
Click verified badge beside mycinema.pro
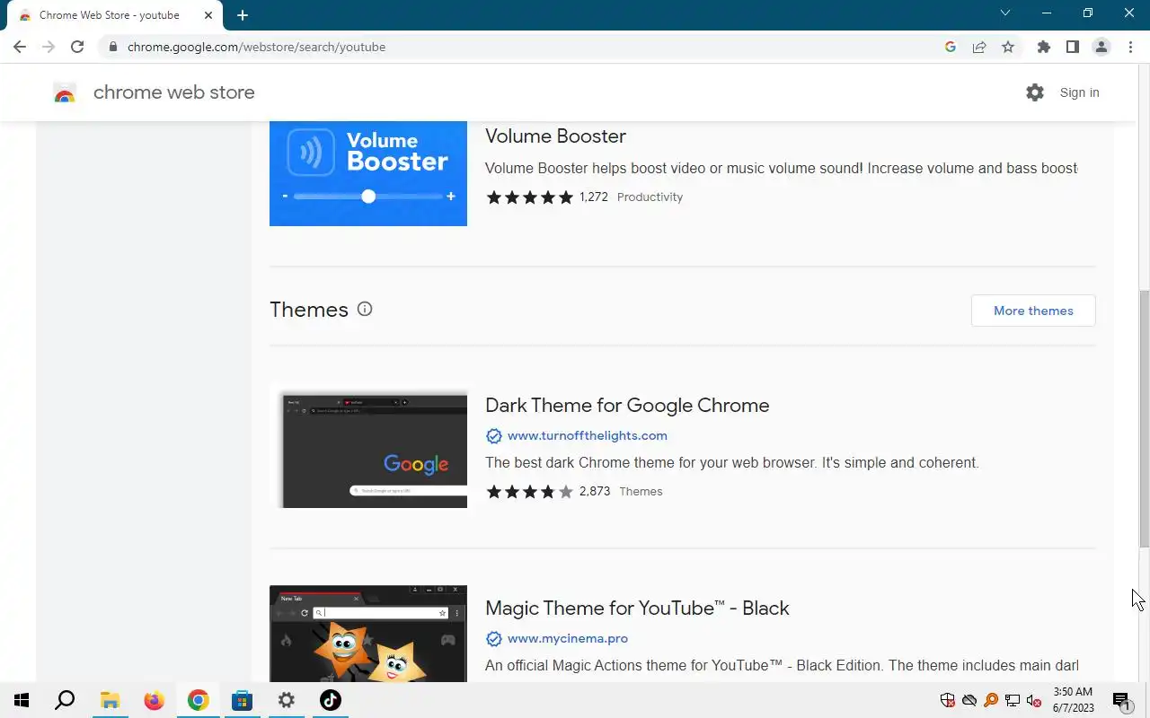493,638
